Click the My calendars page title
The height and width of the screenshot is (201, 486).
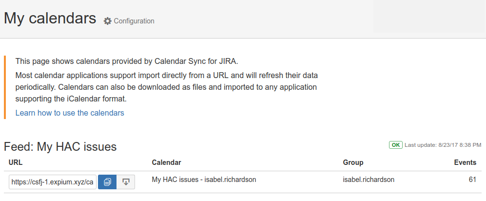pyautogui.click(x=50, y=19)
